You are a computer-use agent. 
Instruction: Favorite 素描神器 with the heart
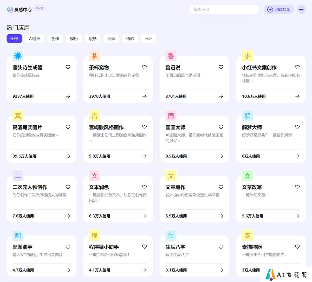click(297, 247)
